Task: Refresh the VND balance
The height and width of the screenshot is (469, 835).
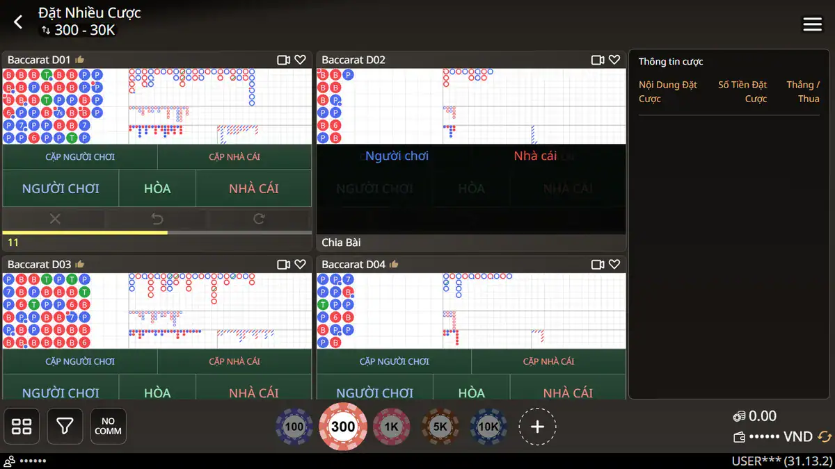Action: point(825,437)
